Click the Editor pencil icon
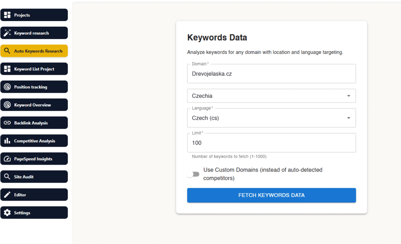Viewport: 401px width, 244px height. coord(7,195)
